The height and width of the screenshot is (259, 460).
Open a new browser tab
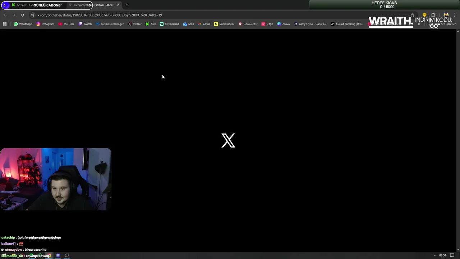[127, 5]
